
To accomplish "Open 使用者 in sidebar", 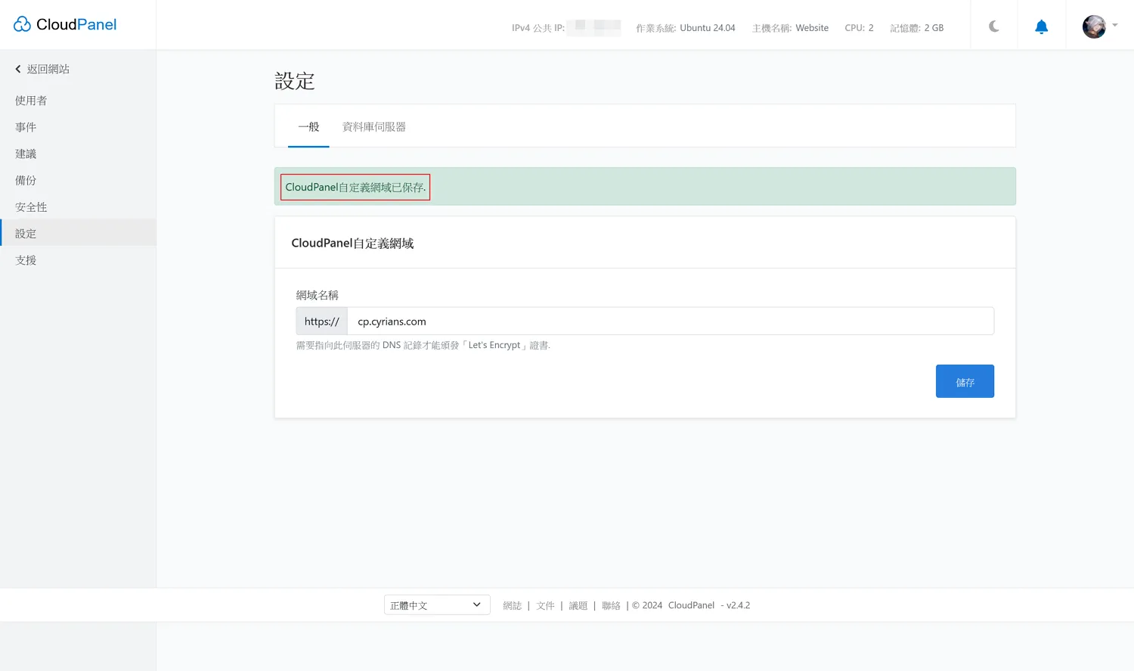I will [31, 101].
